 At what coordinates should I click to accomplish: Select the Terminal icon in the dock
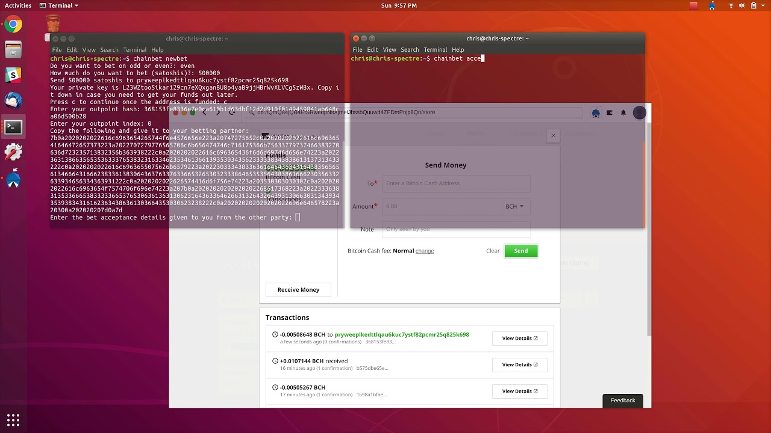point(13,127)
